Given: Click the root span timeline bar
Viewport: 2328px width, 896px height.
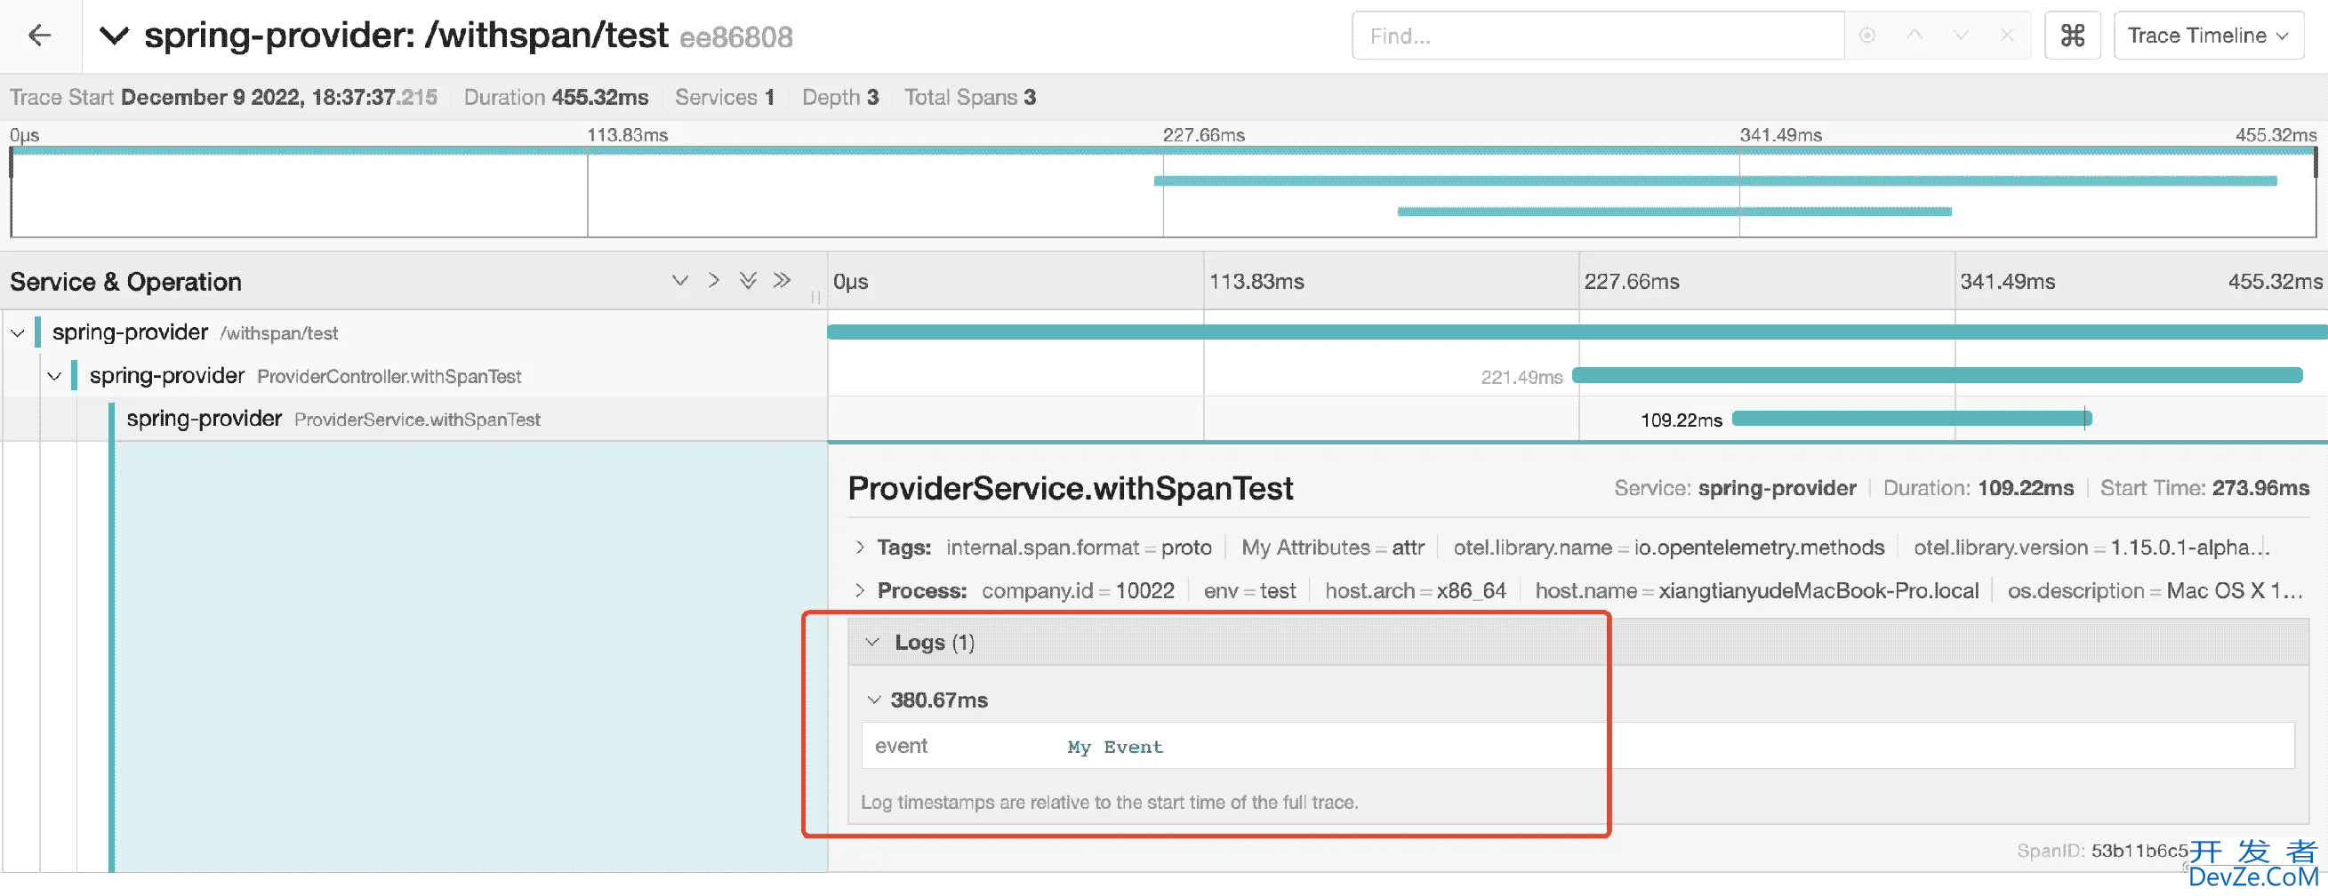Looking at the screenshot, I should click(1577, 332).
